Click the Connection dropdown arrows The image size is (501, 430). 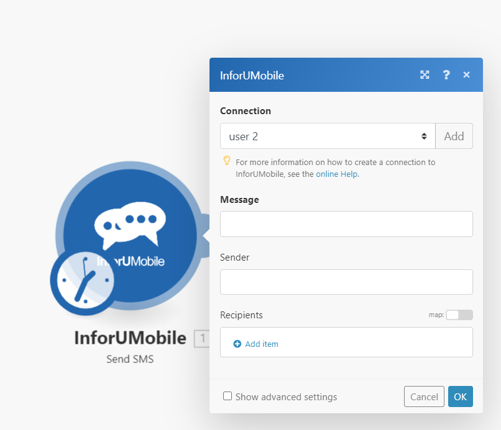click(424, 137)
